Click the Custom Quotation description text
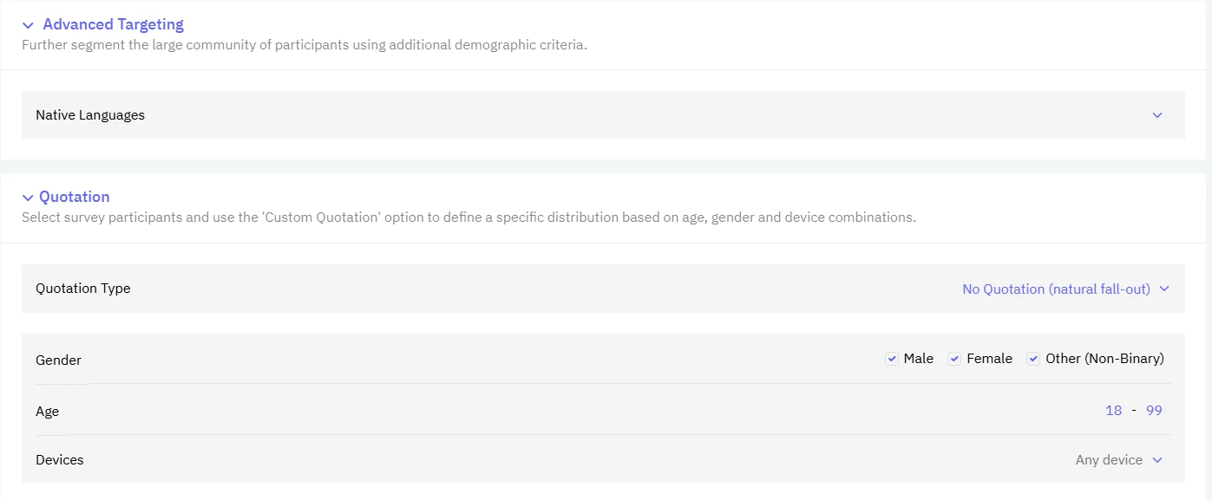The height and width of the screenshot is (500, 1212). click(x=468, y=218)
